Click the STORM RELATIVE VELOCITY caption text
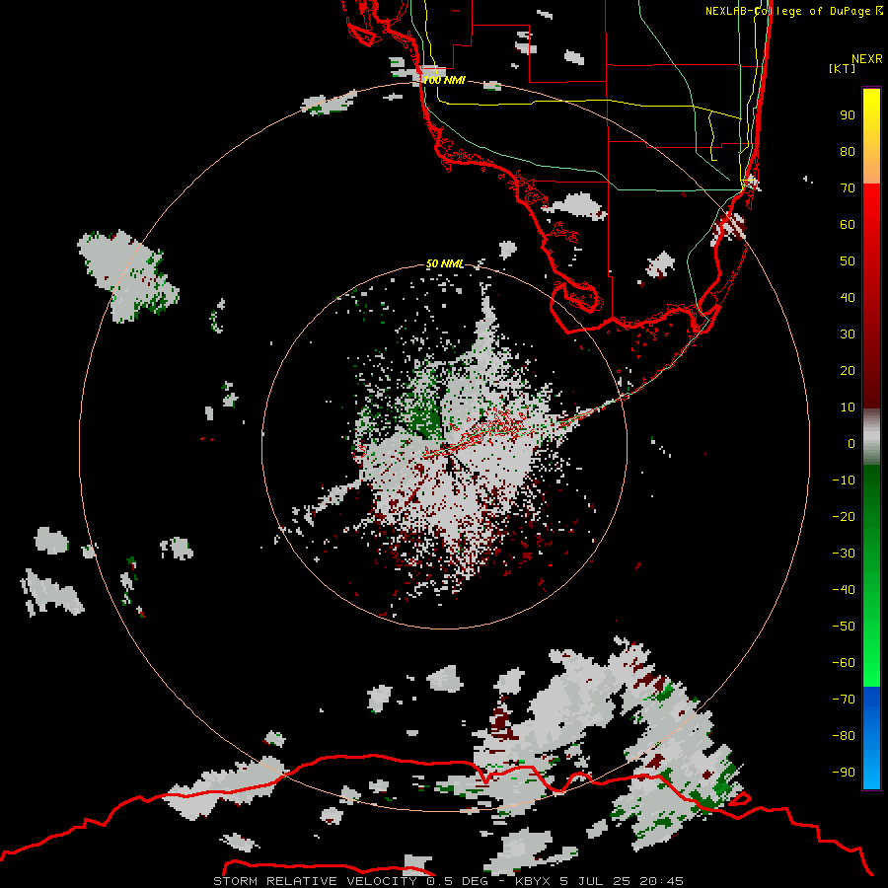 (315, 881)
